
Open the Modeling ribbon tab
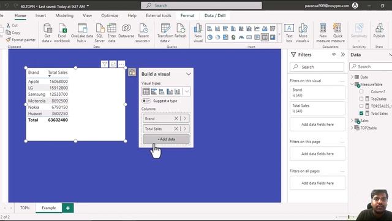pyautogui.click(x=64, y=15)
